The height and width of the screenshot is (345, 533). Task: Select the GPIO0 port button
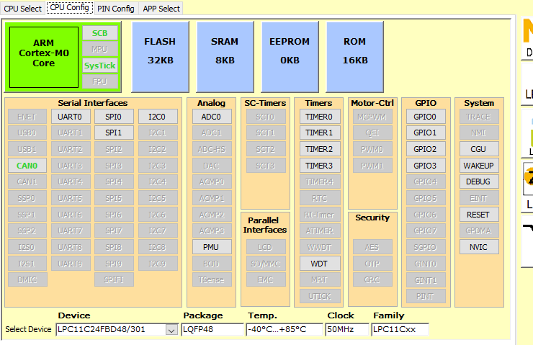tap(426, 117)
